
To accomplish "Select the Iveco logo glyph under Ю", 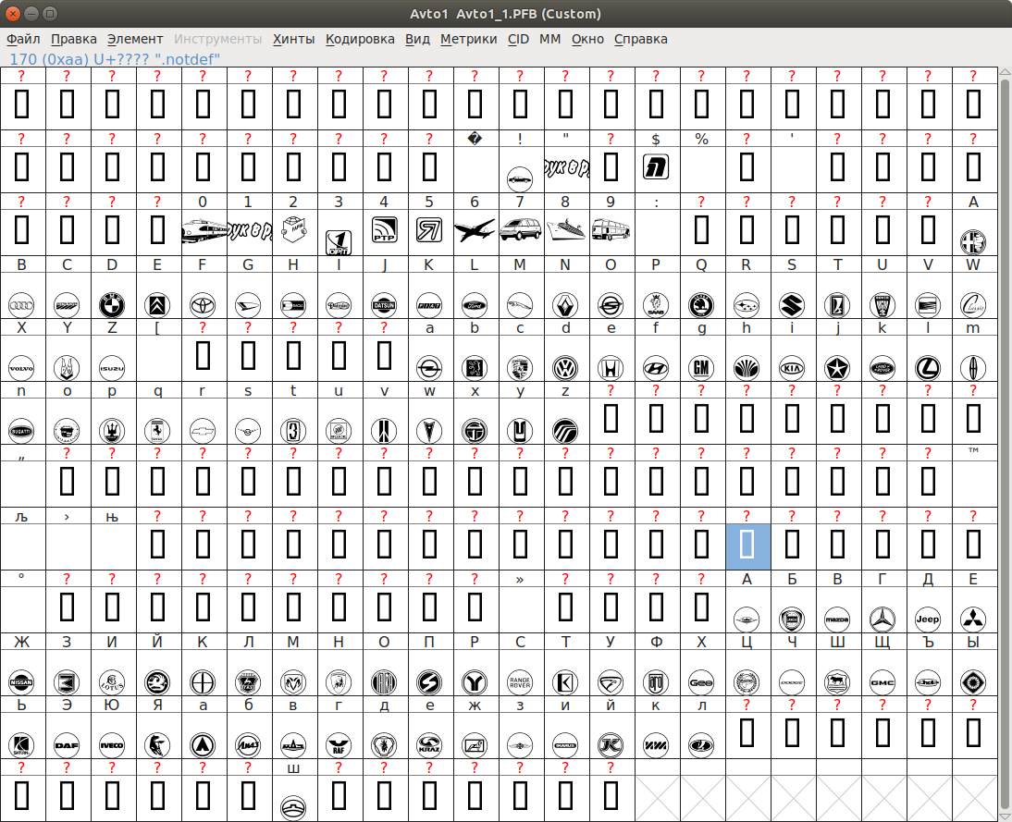I will pos(112,744).
